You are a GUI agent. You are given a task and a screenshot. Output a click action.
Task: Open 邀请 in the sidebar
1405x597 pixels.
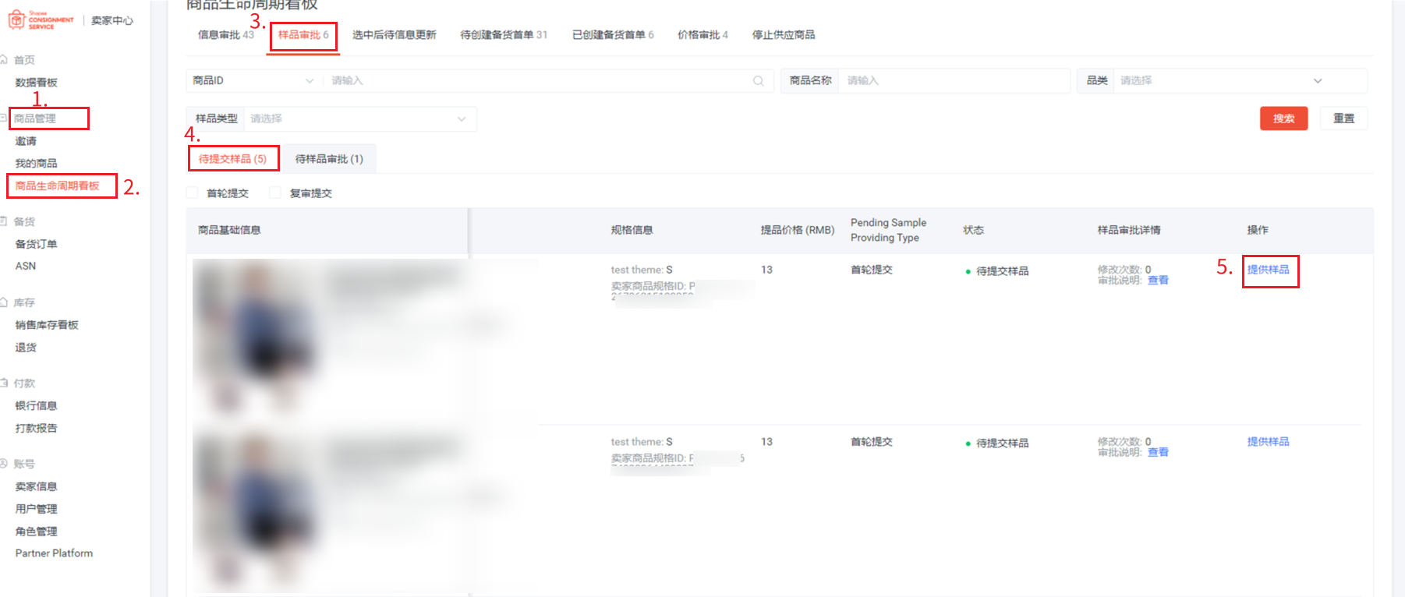[x=26, y=141]
